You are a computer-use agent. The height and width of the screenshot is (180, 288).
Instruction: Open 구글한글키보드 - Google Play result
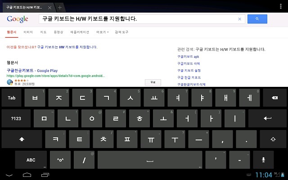pyautogui.click(x=32, y=71)
